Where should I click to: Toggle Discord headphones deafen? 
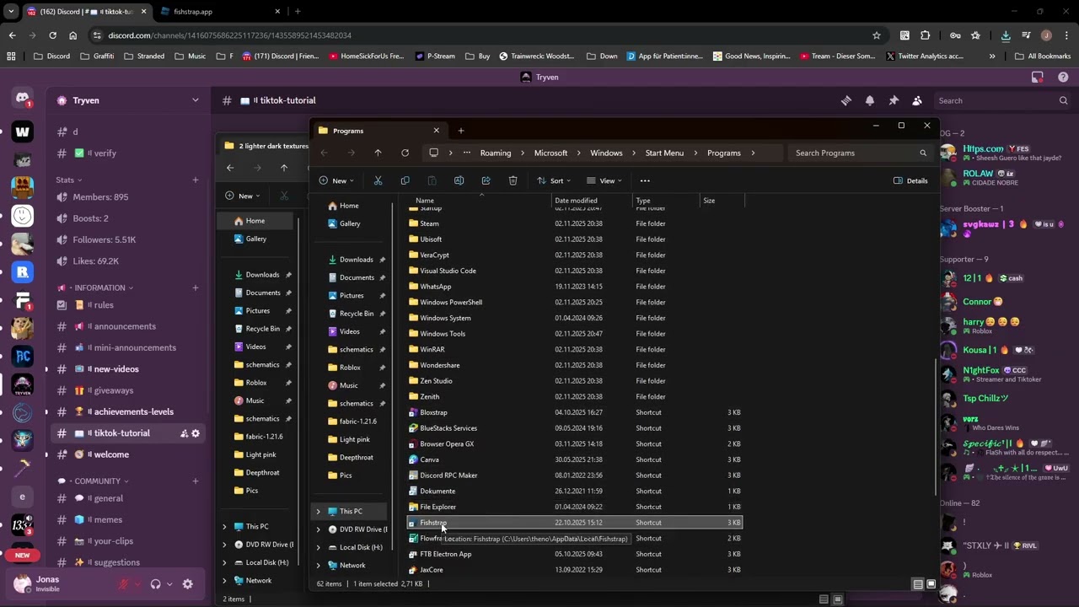click(155, 584)
